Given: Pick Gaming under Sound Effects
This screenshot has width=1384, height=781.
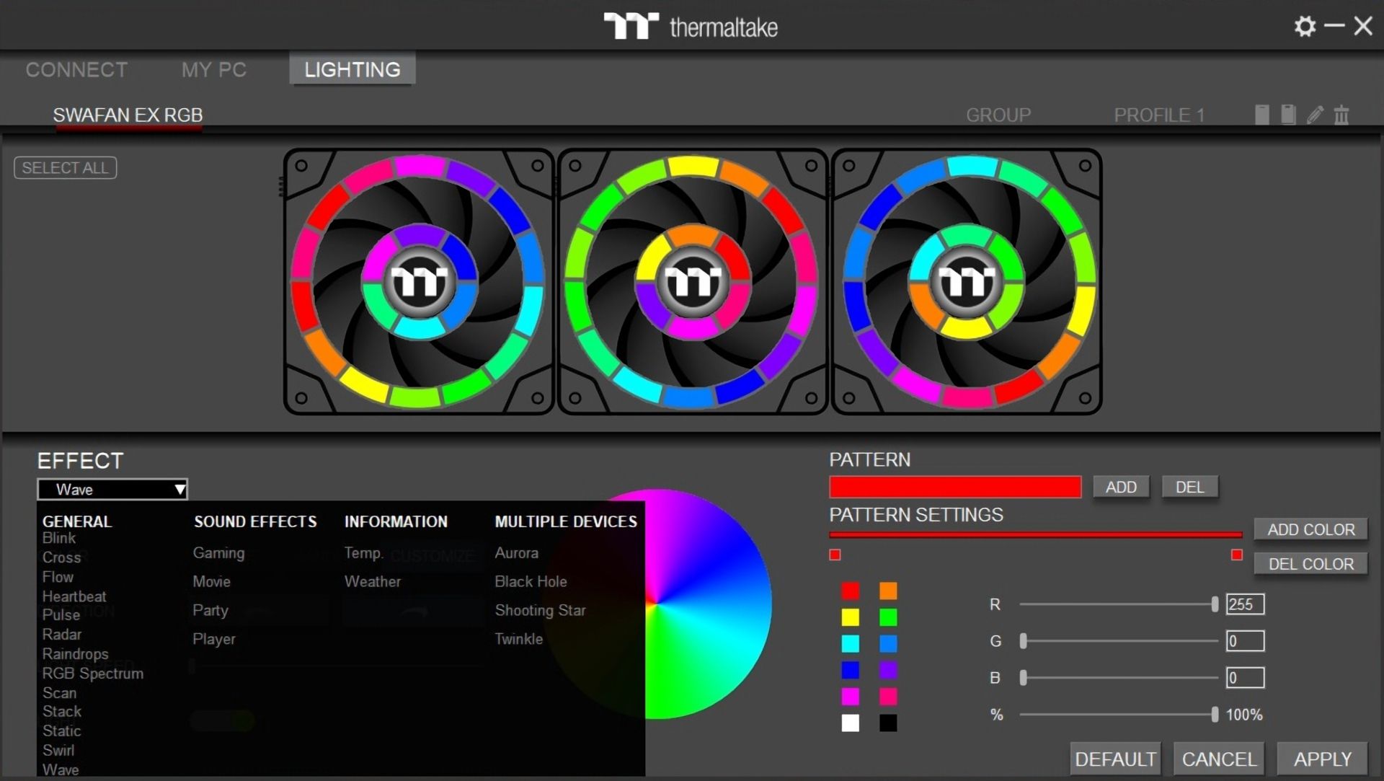Looking at the screenshot, I should point(218,553).
